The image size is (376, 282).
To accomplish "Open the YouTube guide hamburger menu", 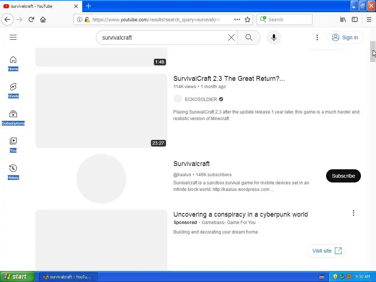I will [x=13, y=37].
